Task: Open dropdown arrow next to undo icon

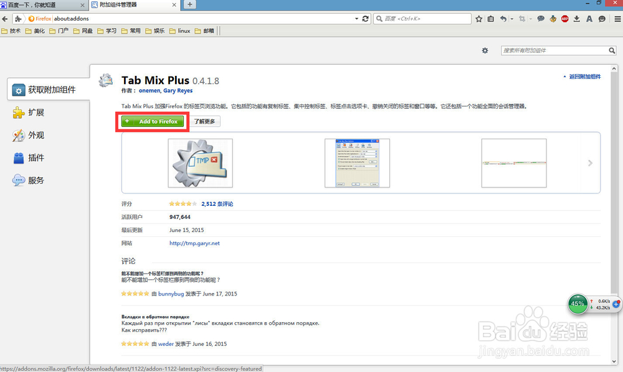Action: coord(511,19)
